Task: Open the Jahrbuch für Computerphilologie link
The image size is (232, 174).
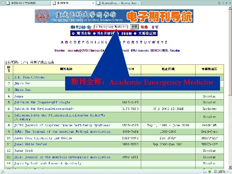Action: coord(42,102)
